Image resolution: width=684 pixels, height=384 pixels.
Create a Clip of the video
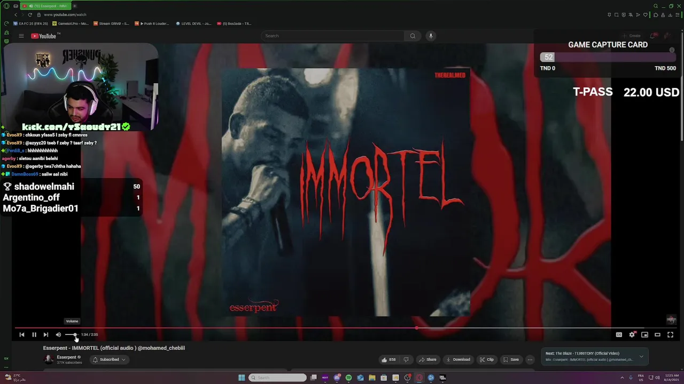click(x=487, y=359)
